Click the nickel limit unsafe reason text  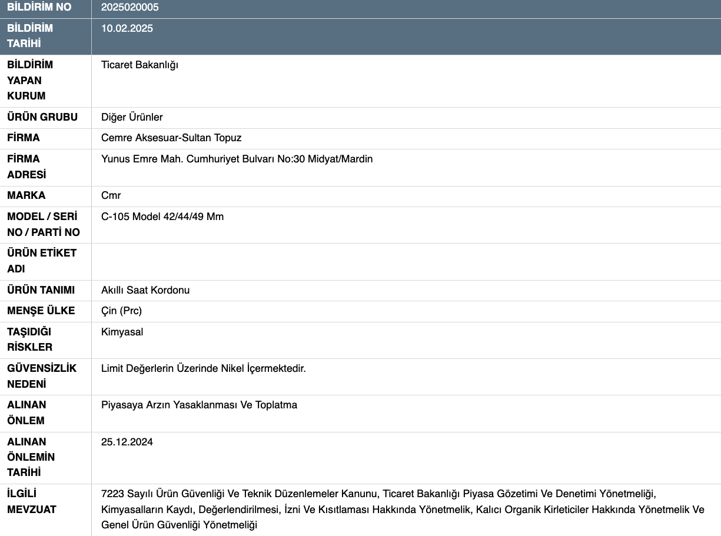204,368
